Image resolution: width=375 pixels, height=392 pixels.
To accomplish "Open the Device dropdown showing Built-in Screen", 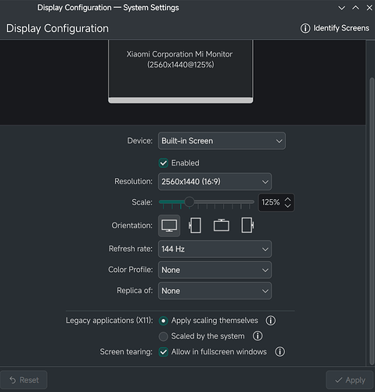I will [x=222, y=141].
